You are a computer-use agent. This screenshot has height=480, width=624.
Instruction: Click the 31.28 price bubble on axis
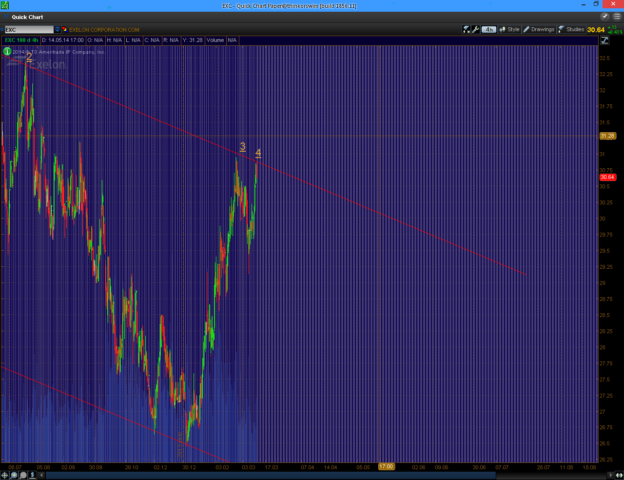[x=607, y=136]
